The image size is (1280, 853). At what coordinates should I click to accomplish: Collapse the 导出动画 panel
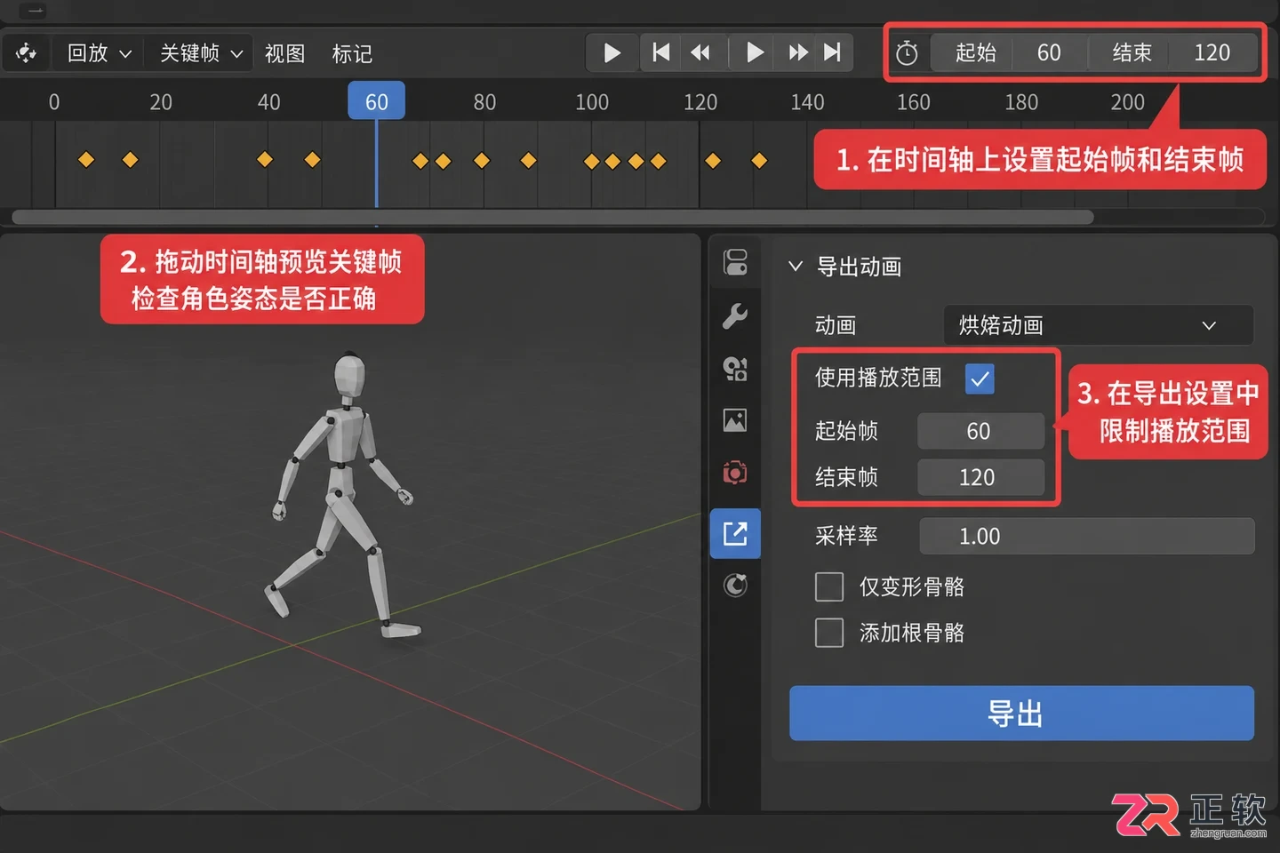(796, 266)
